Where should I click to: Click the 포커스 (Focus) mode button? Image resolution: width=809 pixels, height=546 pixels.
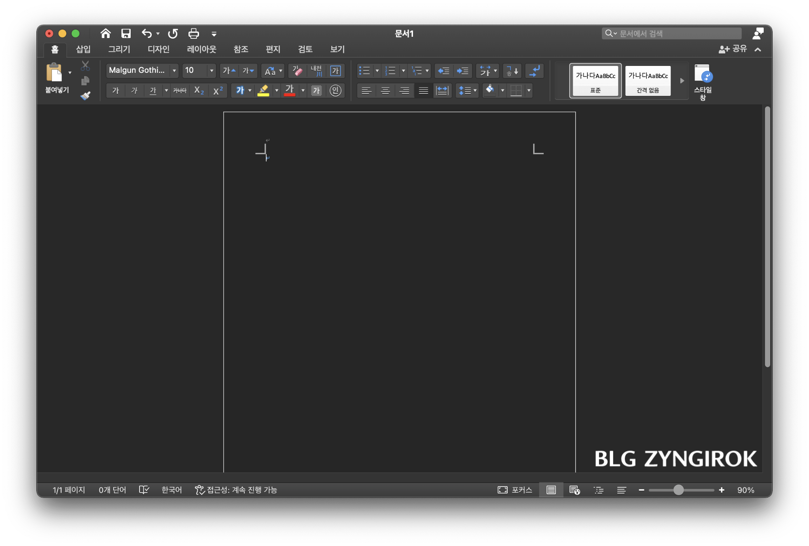point(515,490)
